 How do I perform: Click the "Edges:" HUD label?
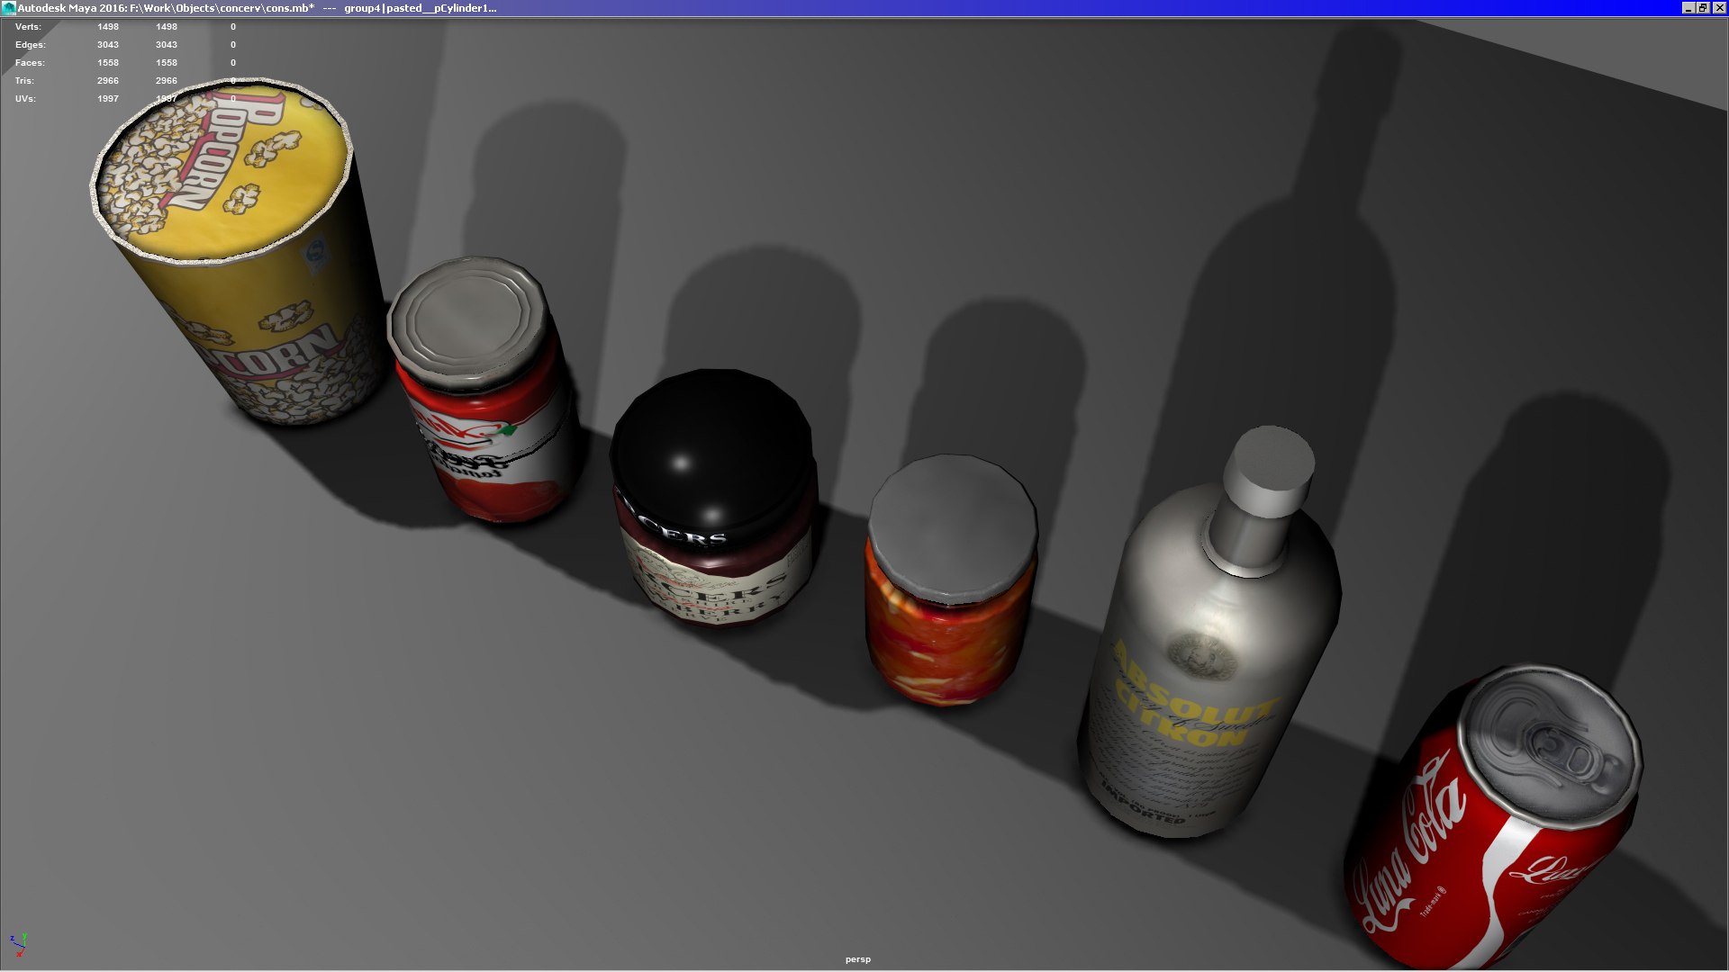(30, 45)
